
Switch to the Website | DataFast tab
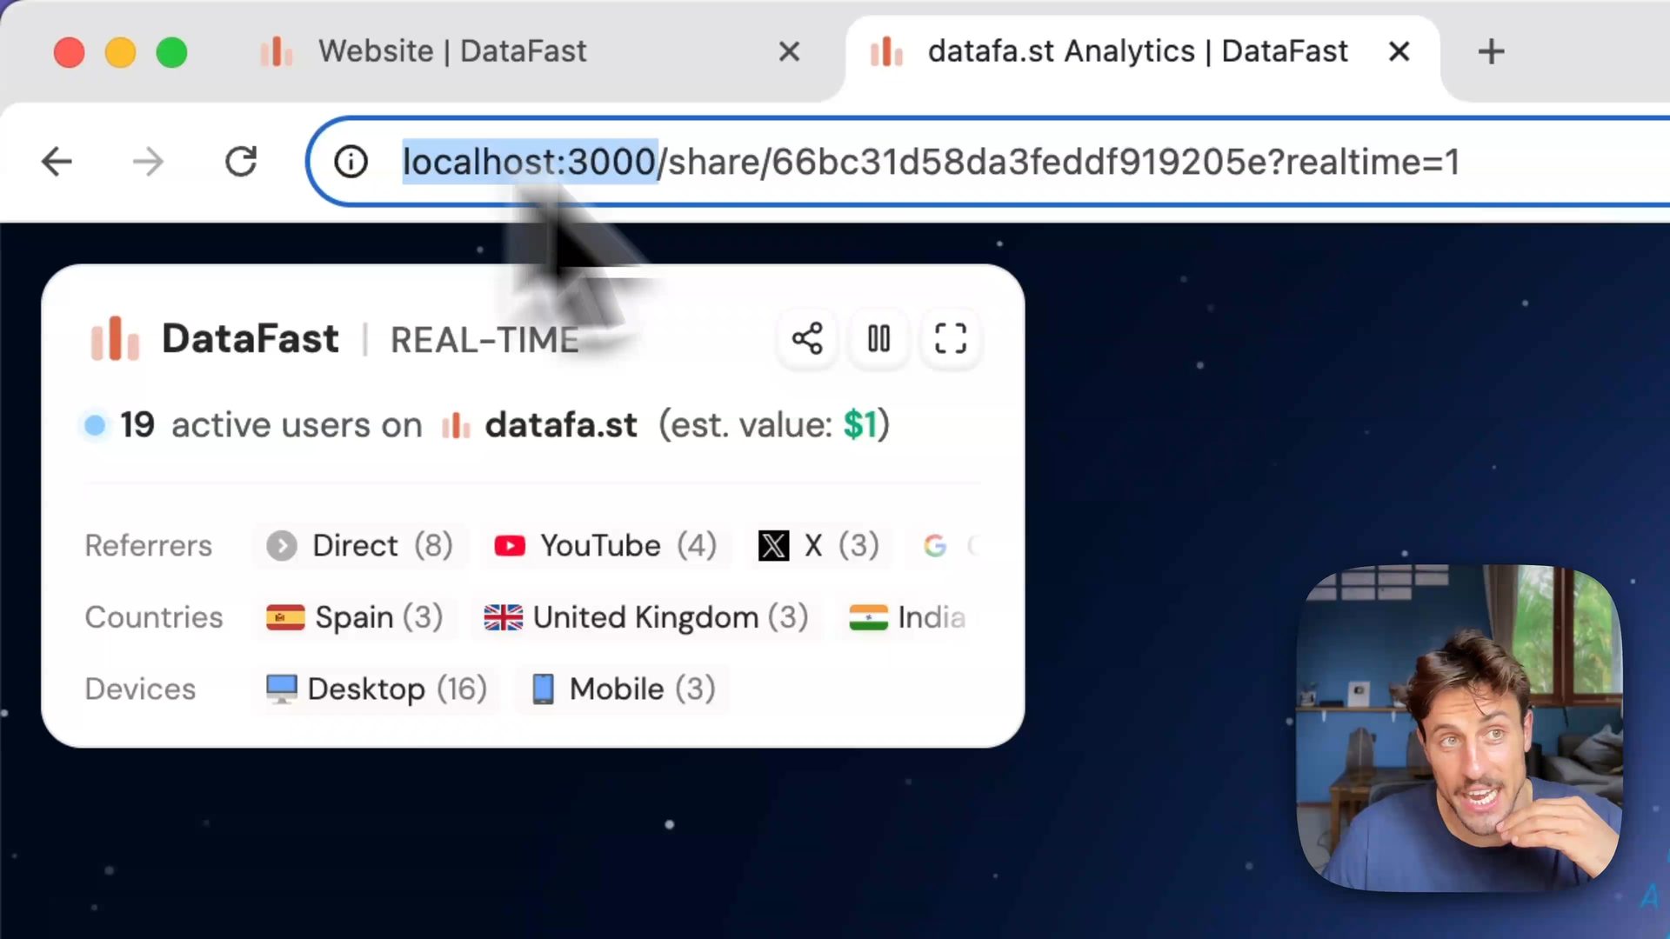452,51
